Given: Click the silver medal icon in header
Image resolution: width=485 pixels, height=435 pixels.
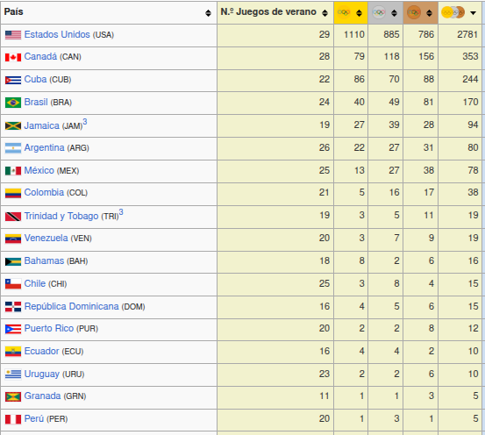Looking at the screenshot, I should coord(379,12).
